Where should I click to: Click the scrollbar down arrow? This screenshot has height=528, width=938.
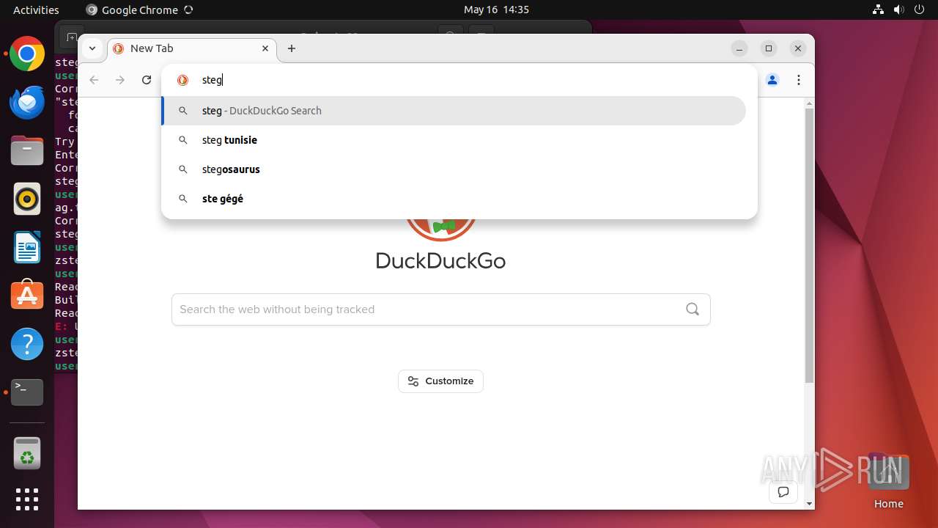[x=809, y=505]
